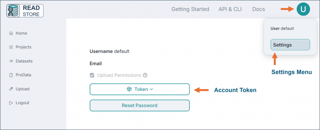The image size is (320, 130).
Task: Open the Getting Started page
Action: [190, 9]
